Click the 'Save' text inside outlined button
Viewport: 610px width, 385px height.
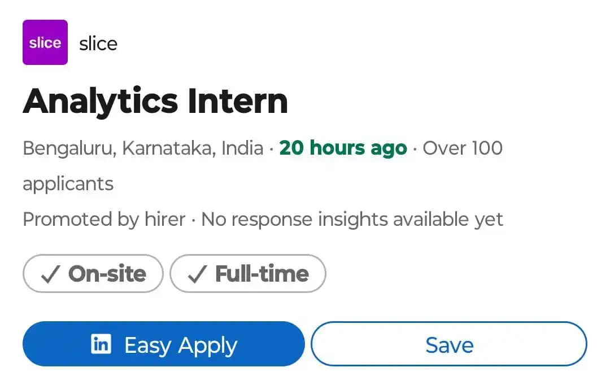click(450, 345)
